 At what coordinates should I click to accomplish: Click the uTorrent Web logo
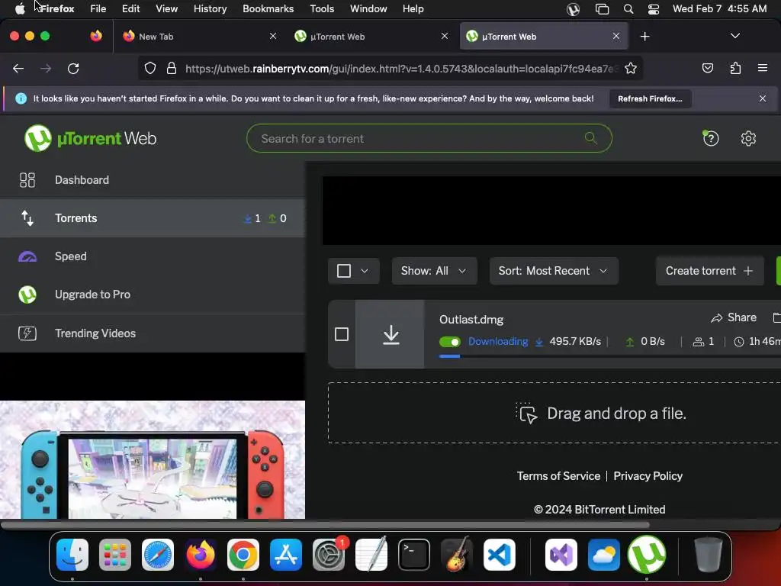[90, 138]
